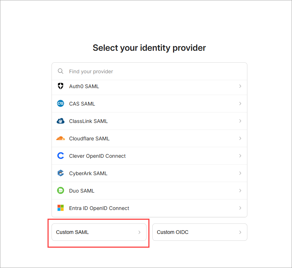Click the Custom OIDC chevron arrow
Screen dimensions: 292x268
pyautogui.click(x=240, y=232)
